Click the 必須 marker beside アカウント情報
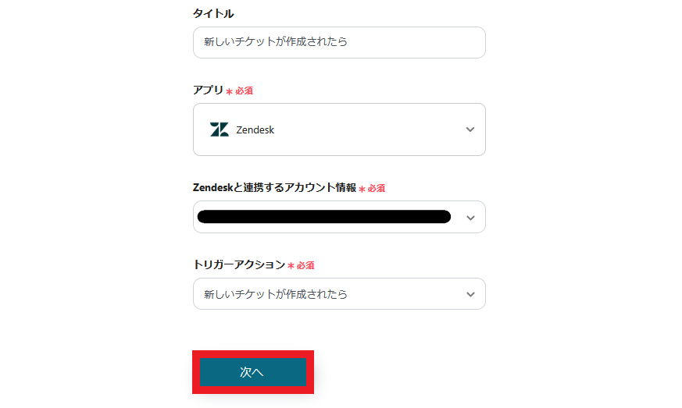Viewport: 682px width, 408px height. (x=377, y=188)
